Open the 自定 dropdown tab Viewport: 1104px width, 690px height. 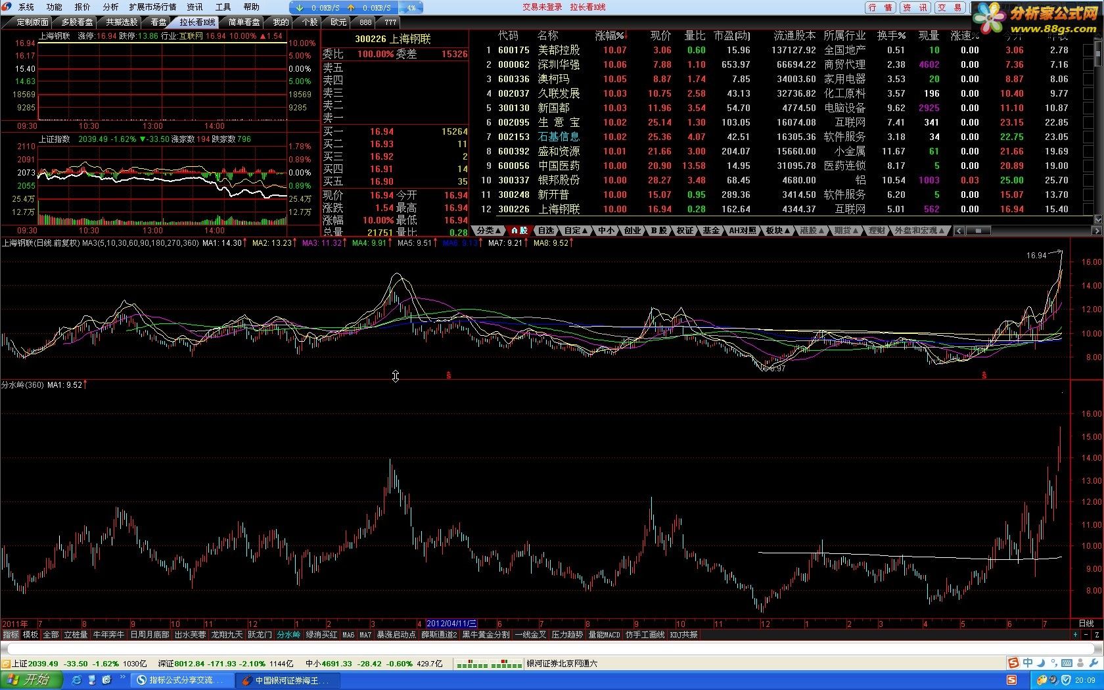tap(576, 231)
